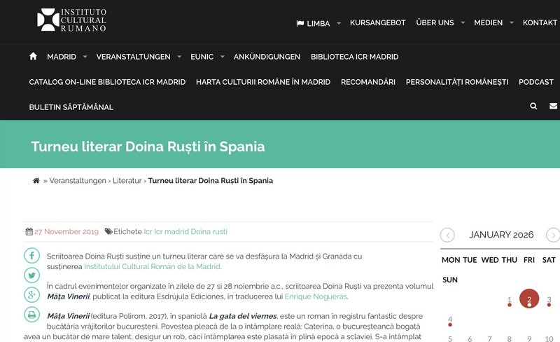Click the print icon beside article
The height and width of the screenshot is (342, 560).
click(32, 315)
